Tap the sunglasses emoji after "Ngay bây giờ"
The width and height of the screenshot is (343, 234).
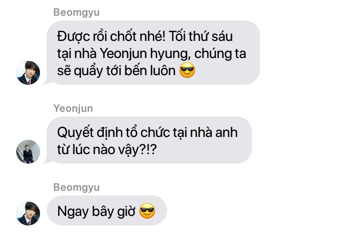pyautogui.click(x=147, y=211)
